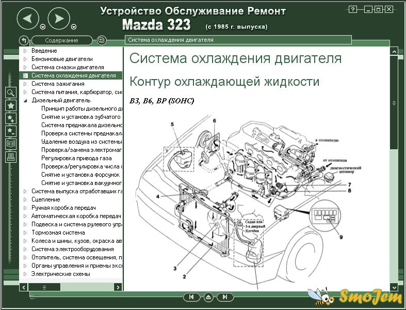Expand the Сцепление node
406x310 pixels.
tap(25, 200)
